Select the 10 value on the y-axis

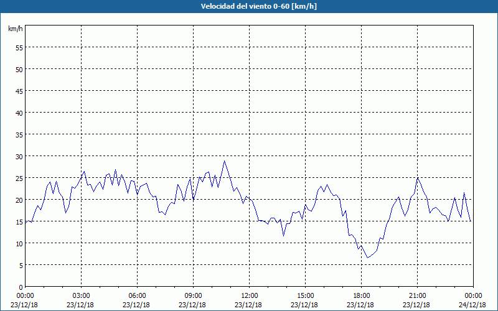coord(19,243)
